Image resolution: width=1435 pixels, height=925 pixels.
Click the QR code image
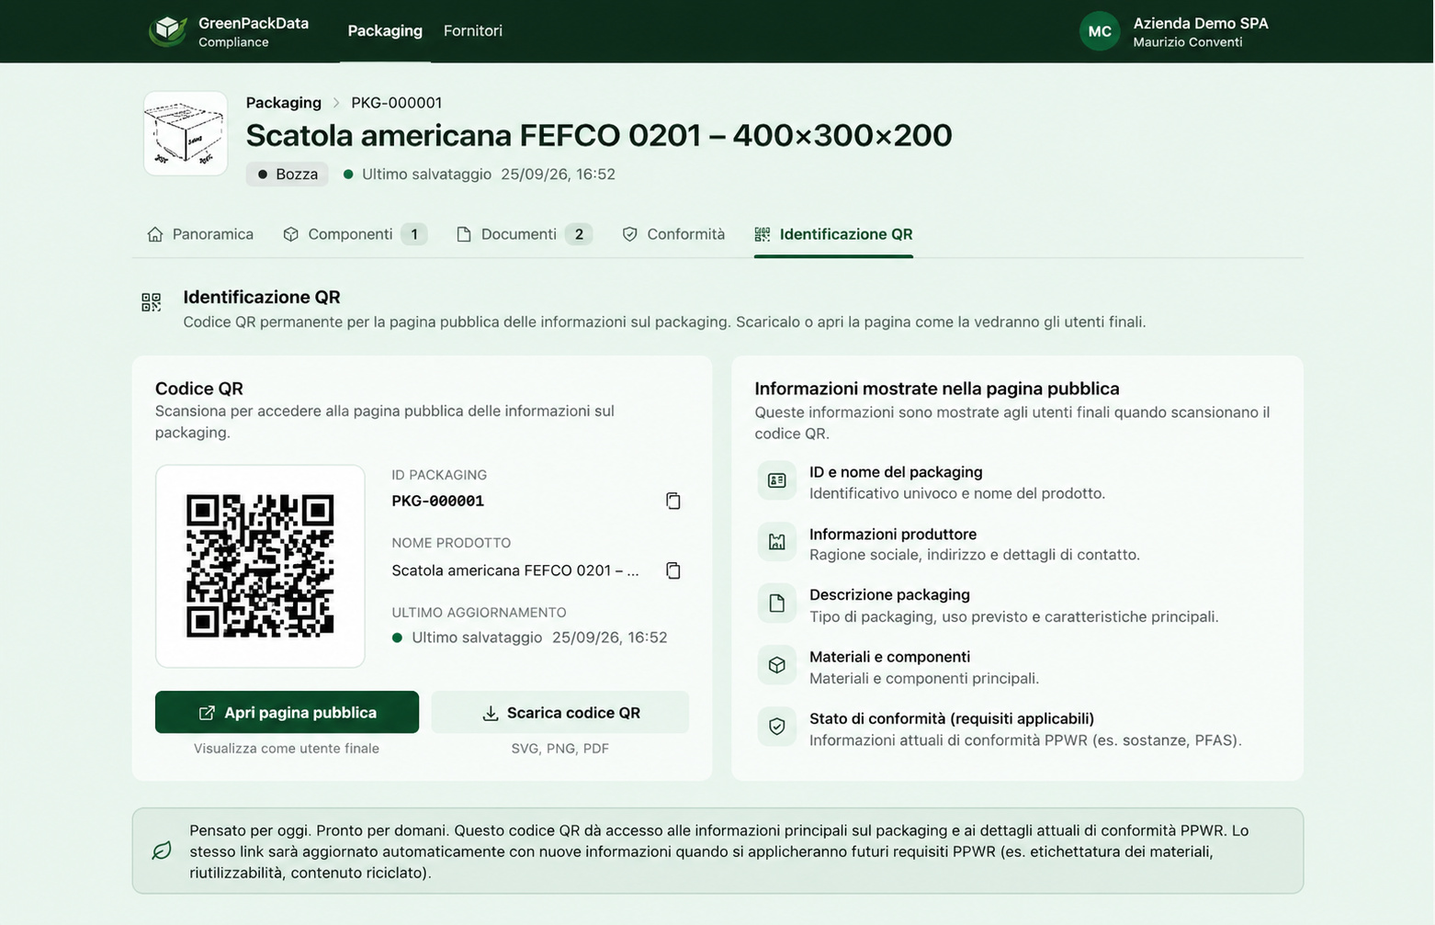pos(260,566)
